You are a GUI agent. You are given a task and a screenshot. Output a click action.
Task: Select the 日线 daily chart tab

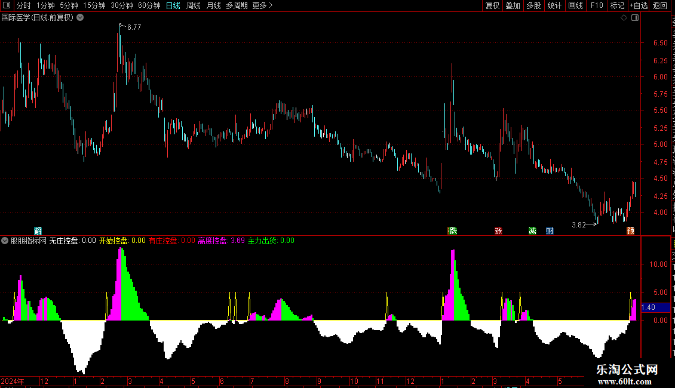tap(173, 5)
